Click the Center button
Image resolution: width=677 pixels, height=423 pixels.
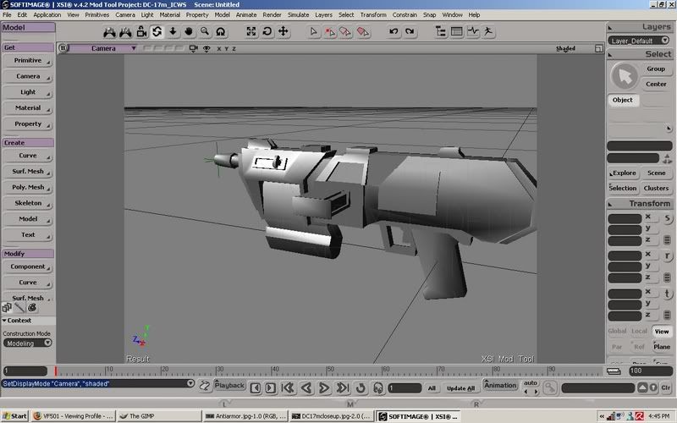[x=656, y=84]
